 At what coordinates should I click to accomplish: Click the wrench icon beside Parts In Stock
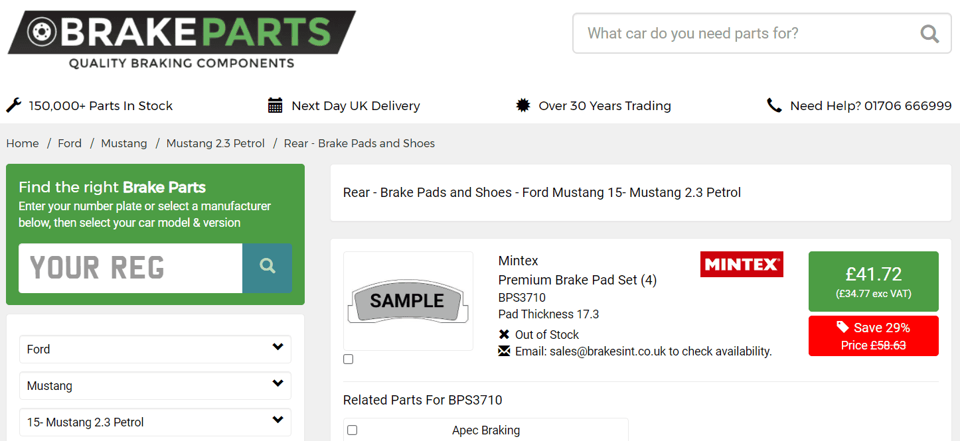coord(14,105)
